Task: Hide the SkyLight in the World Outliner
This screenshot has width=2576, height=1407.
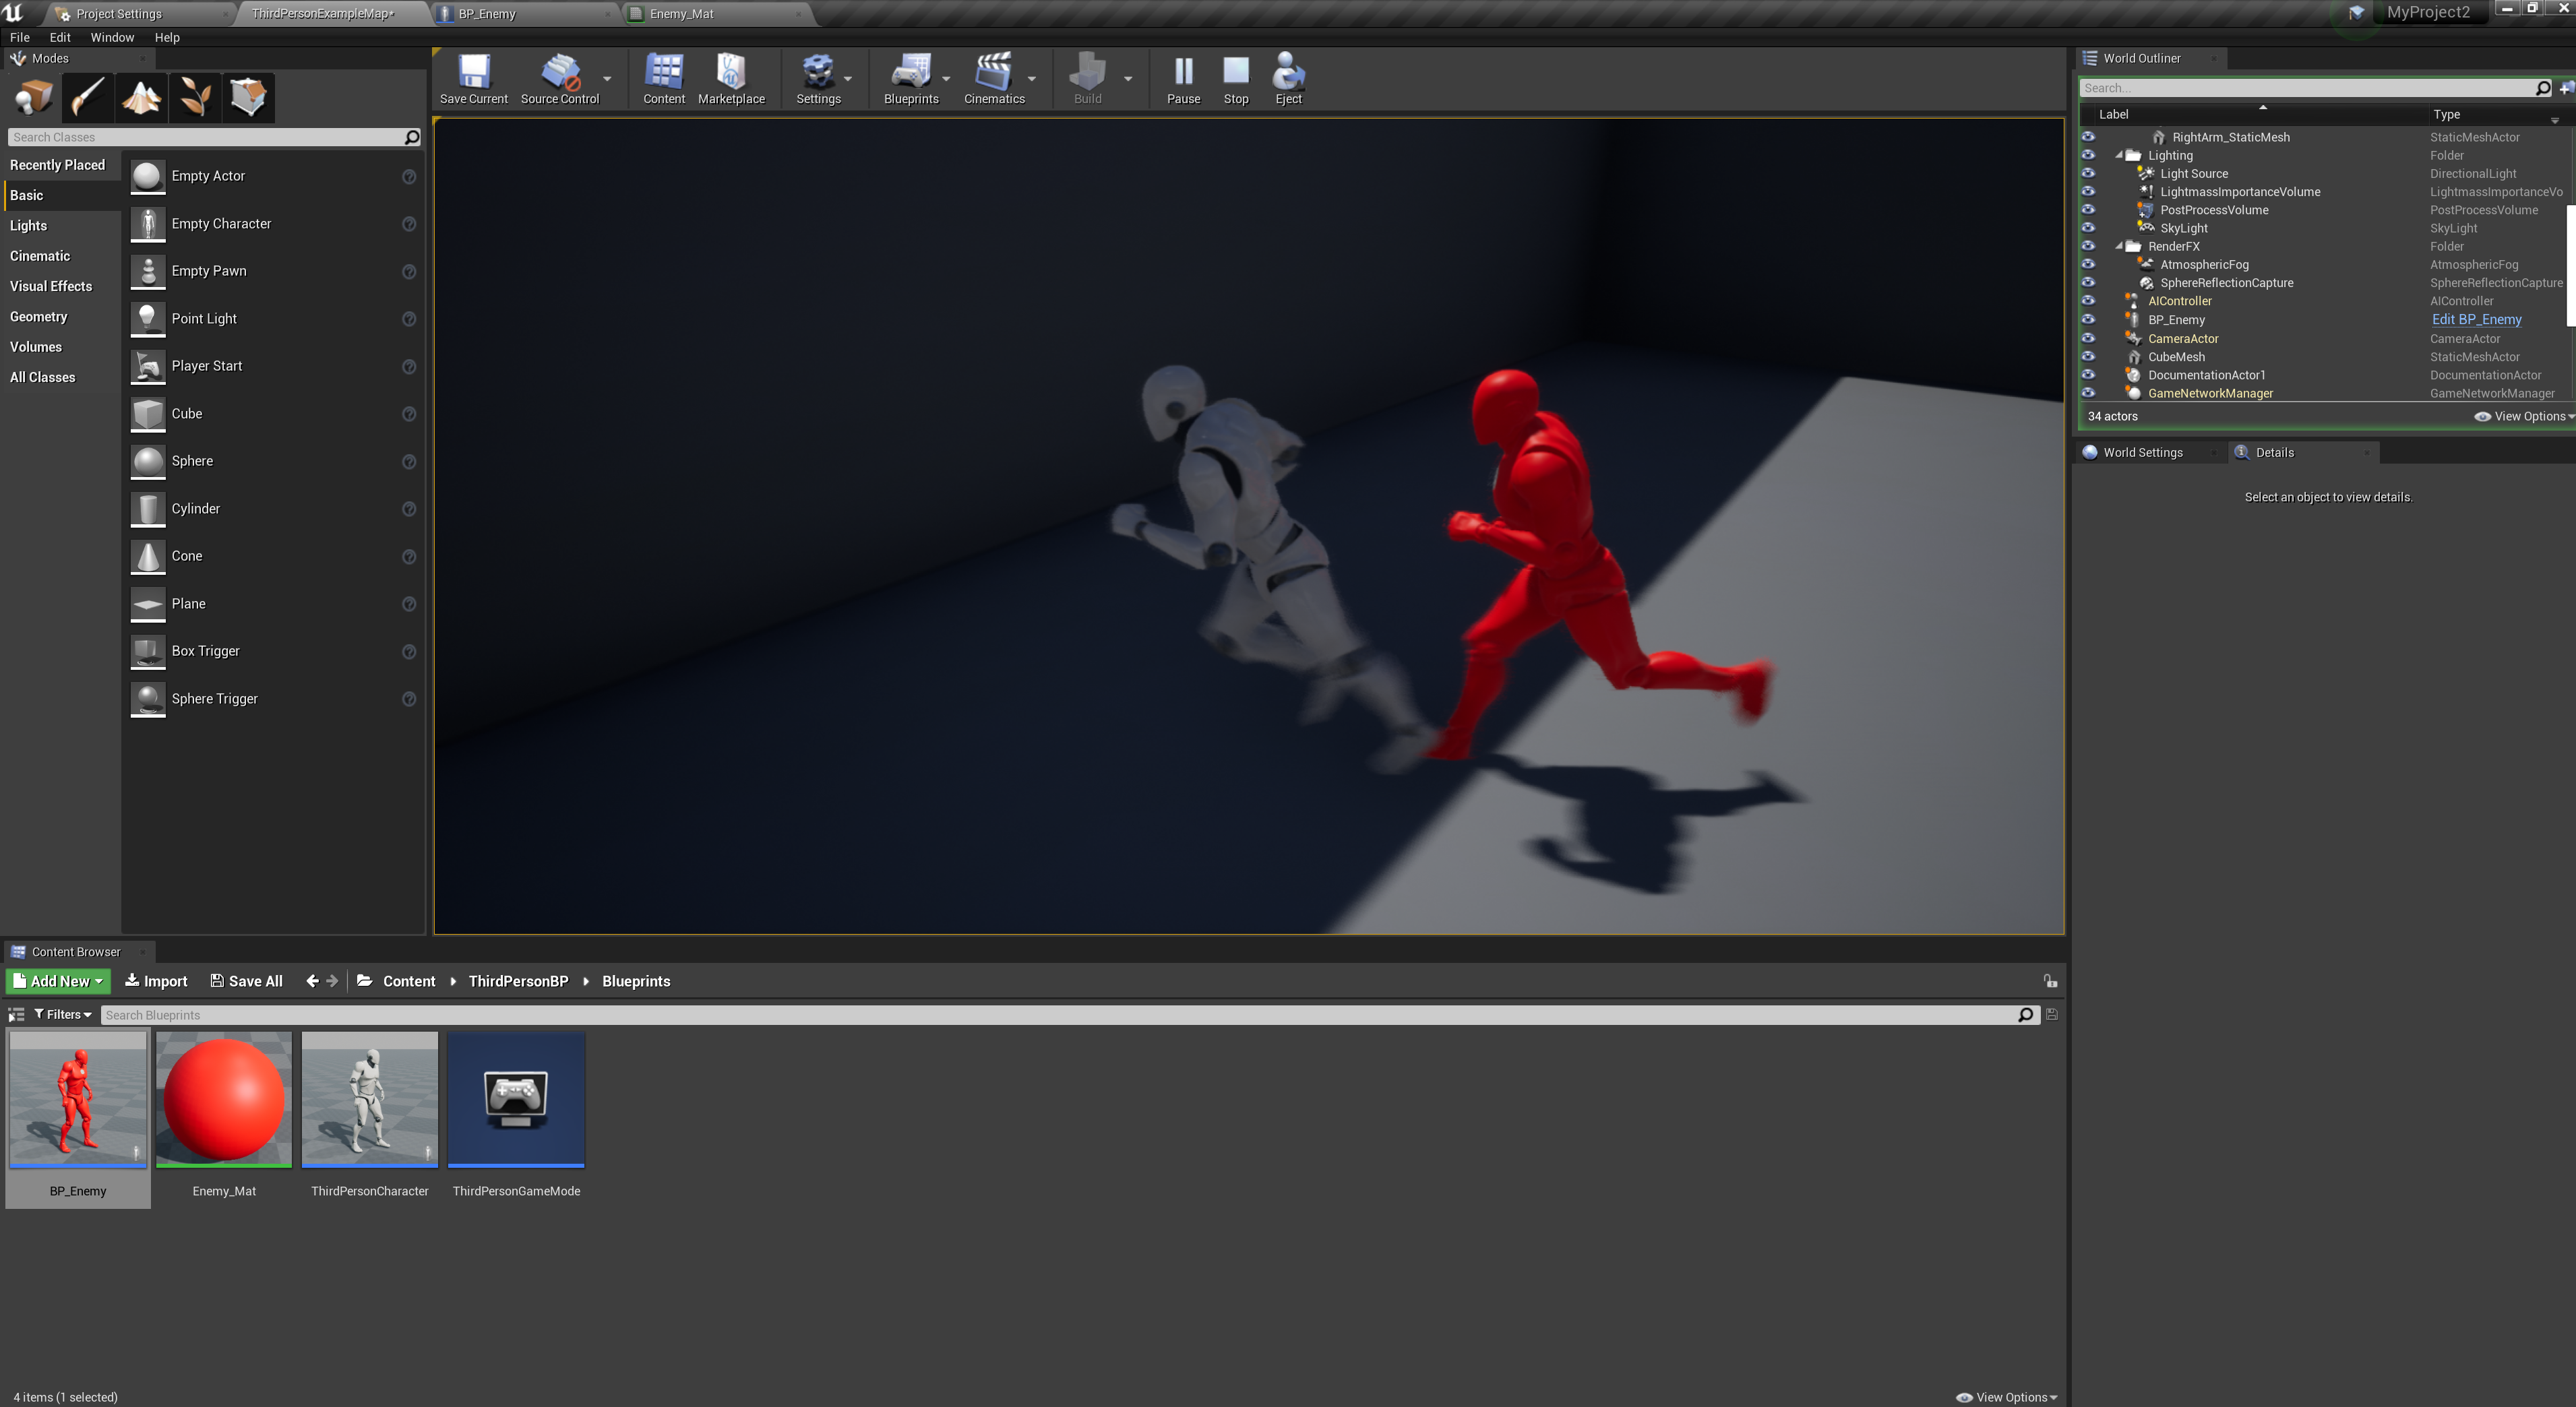Action: pyautogui.click(x=2089, y=228)
